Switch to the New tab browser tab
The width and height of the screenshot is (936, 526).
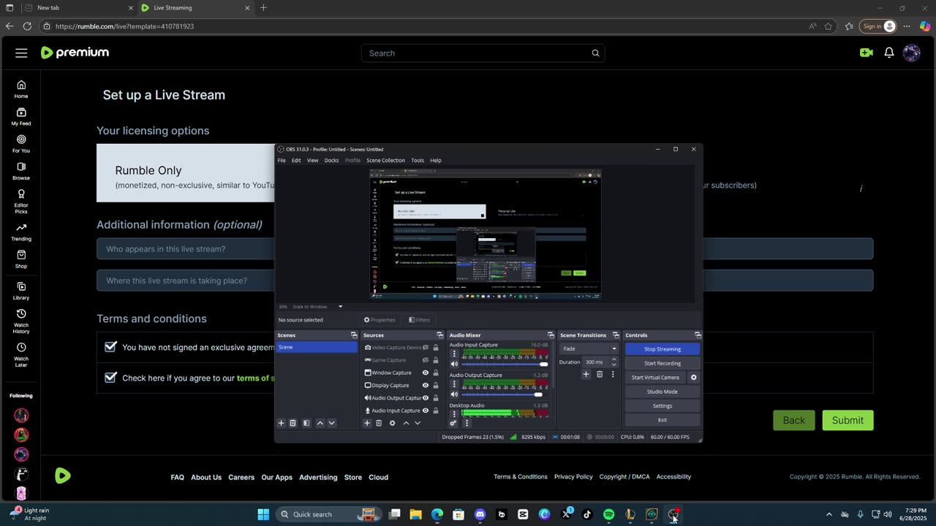click(x=78, y=8)
